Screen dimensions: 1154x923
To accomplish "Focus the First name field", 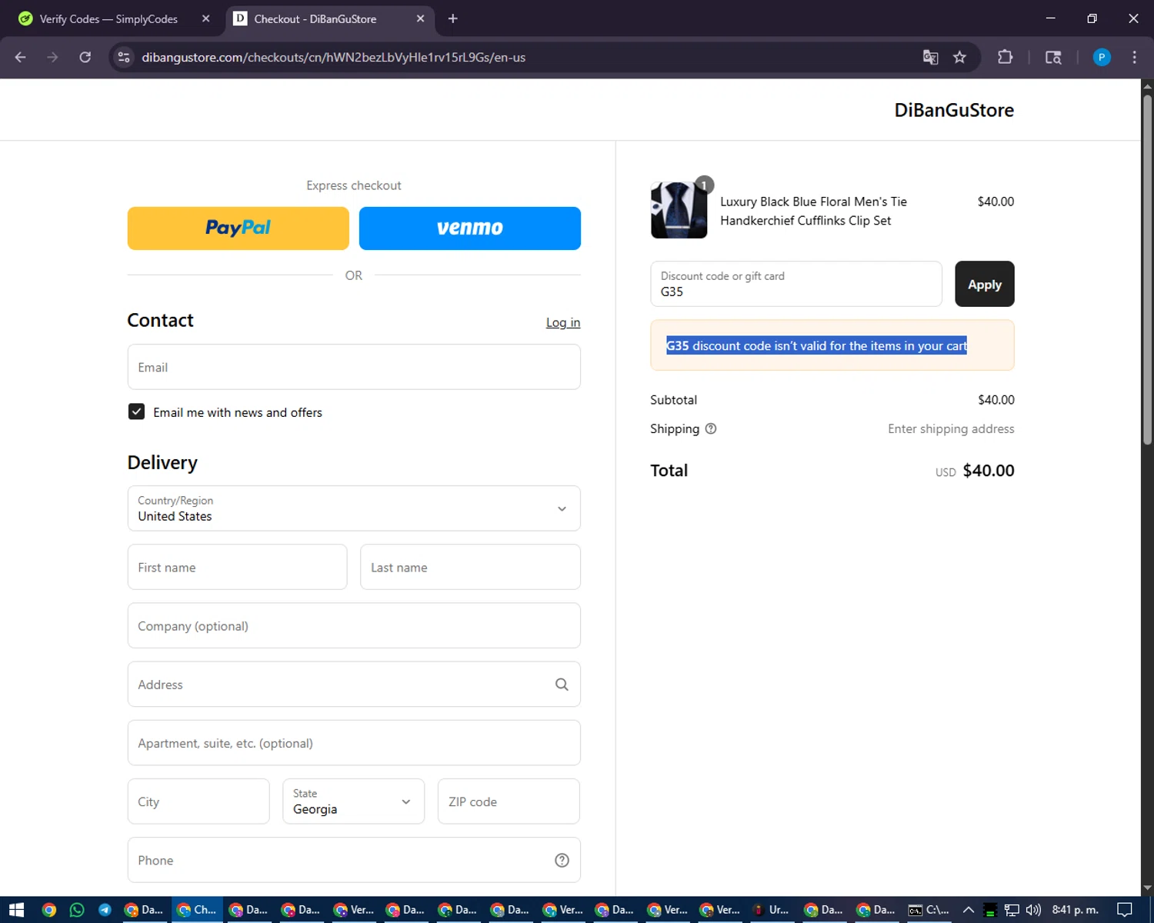I will pyautogui.click(x=237, y=567).
